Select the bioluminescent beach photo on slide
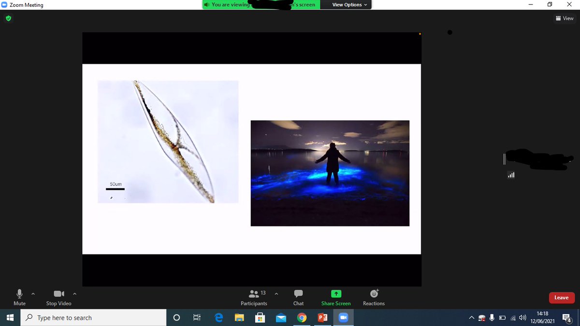 pos(330,173)
